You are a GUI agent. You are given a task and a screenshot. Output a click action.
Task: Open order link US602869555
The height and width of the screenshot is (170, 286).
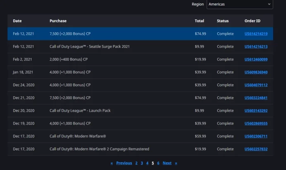[x=256, y=123]
